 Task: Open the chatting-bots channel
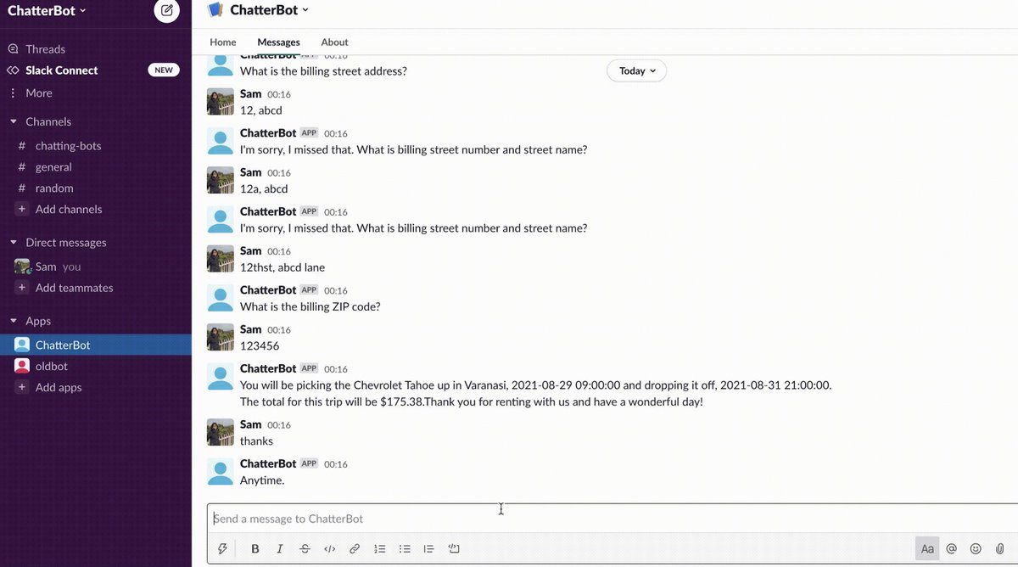point(68,146)
